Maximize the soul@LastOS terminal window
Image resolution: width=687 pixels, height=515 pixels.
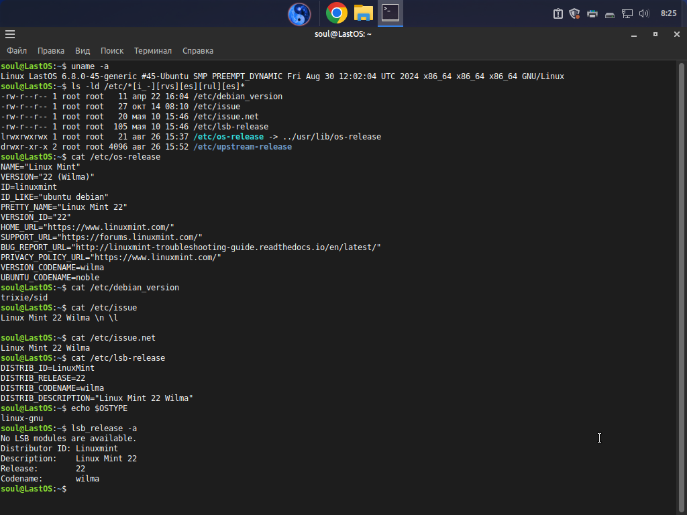655,34
